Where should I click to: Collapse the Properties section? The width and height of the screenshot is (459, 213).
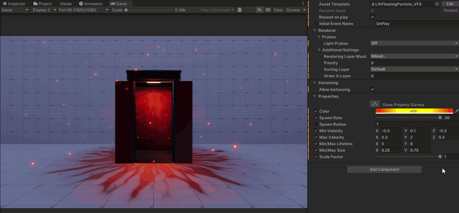point(315,96)
